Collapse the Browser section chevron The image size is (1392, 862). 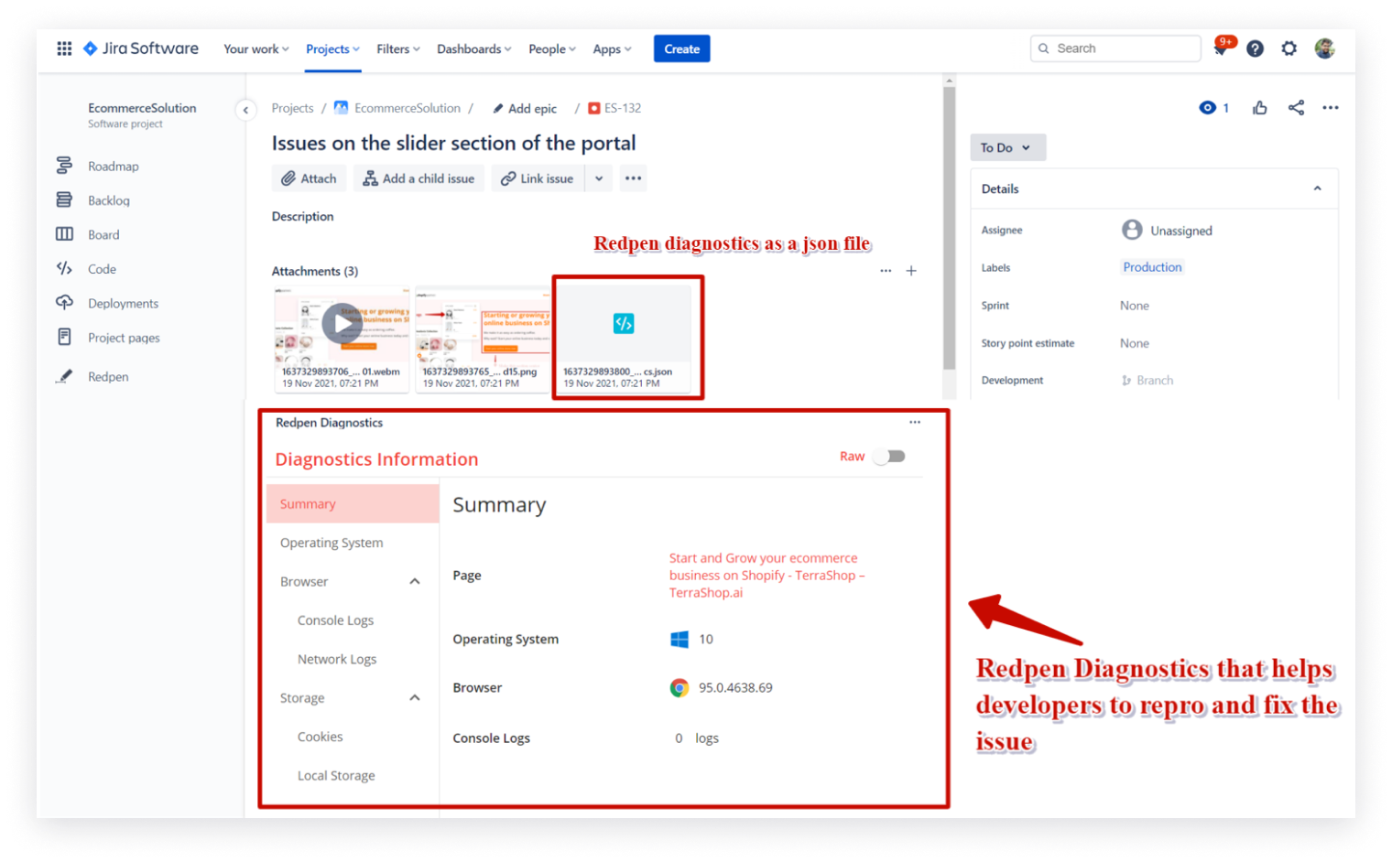point(415,582)
